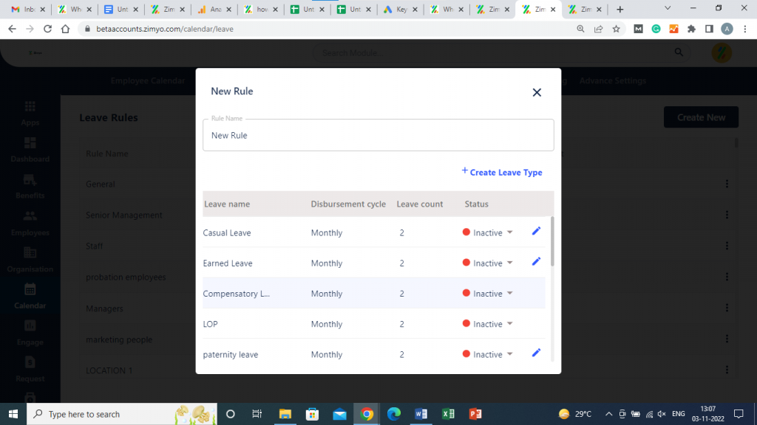The width and height of the screenshot is (757, 425).
Task: Open Chrome menu three dots
Action: point(745,29)
